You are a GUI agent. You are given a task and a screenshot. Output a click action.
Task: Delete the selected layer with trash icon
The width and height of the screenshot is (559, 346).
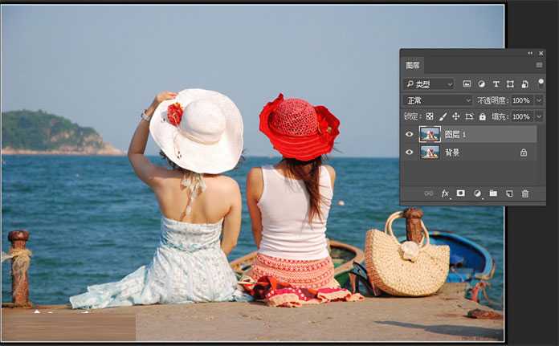(525, 193)
